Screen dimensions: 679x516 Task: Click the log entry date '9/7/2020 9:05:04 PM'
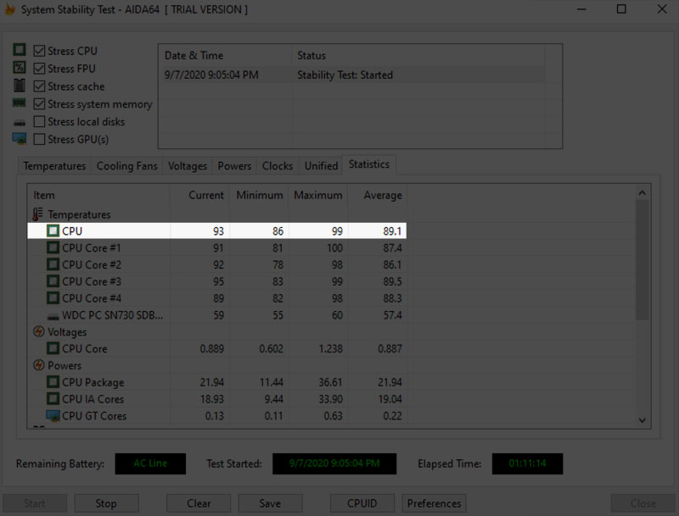(x=211, y=75)
